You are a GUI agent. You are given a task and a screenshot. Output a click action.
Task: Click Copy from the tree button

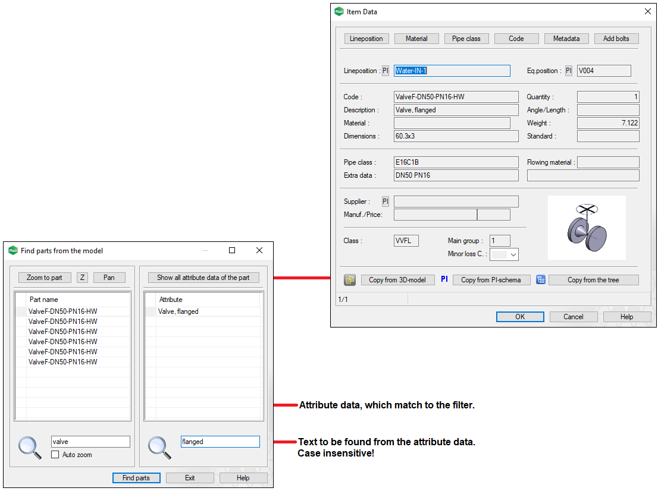click(593, 280)
